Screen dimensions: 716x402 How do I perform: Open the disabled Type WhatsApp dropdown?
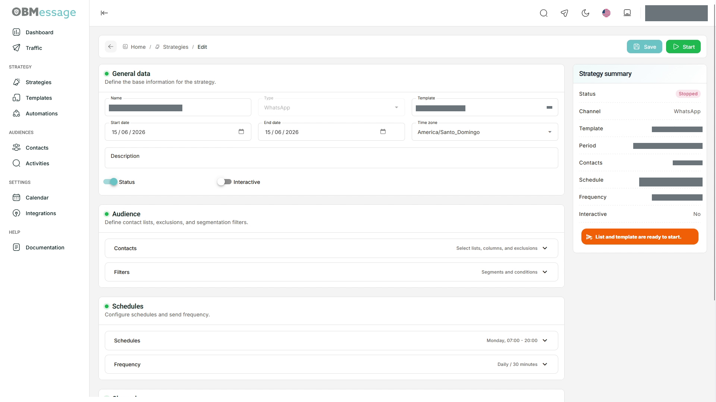coord(331,107)
